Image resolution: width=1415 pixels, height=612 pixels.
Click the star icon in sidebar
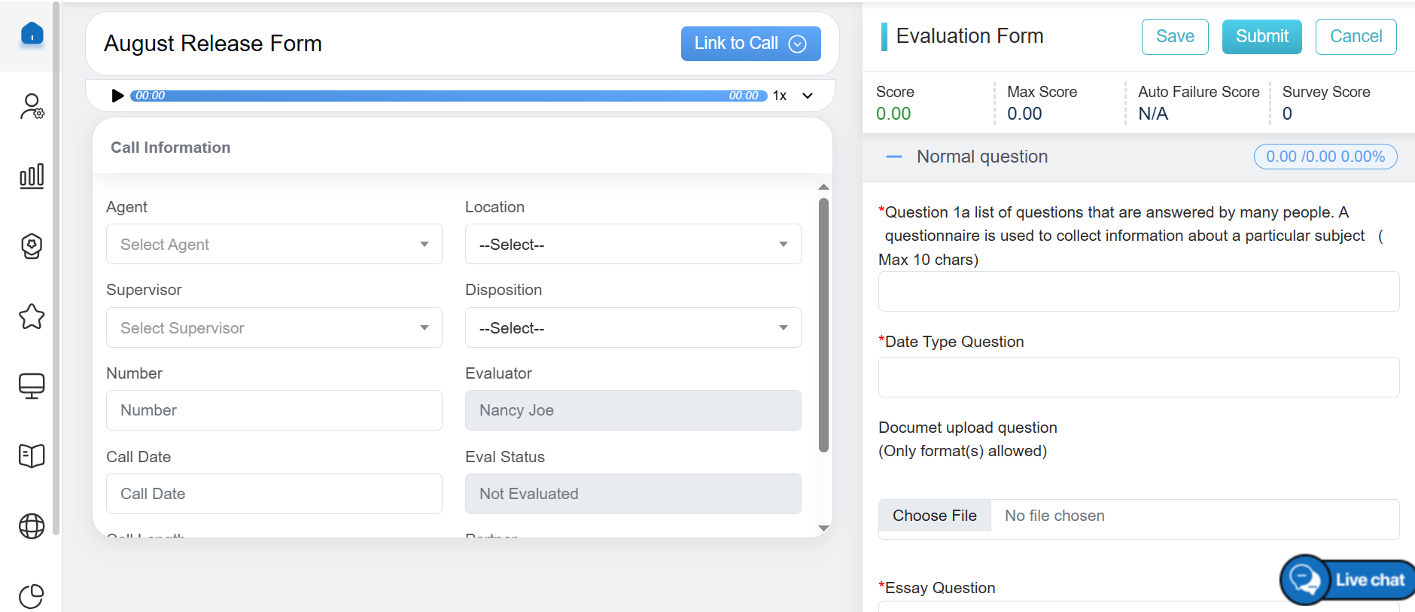(x=32, y=316)
